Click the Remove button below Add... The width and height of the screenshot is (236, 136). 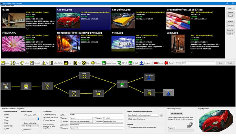tap(230, 12)
